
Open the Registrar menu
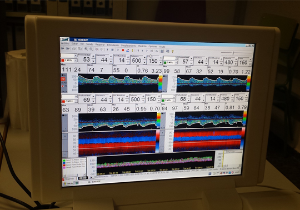pos(100,44)
